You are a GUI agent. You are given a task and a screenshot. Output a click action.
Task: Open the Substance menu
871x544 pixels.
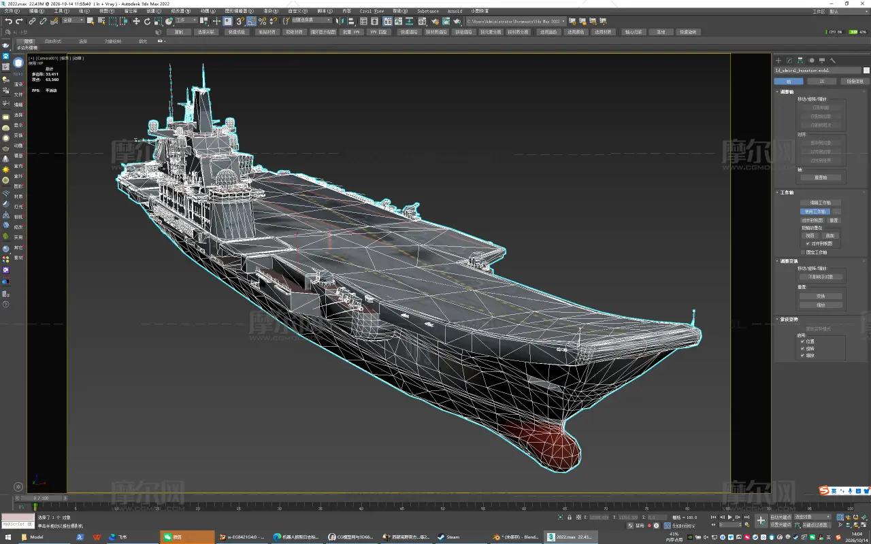(428, 11)
